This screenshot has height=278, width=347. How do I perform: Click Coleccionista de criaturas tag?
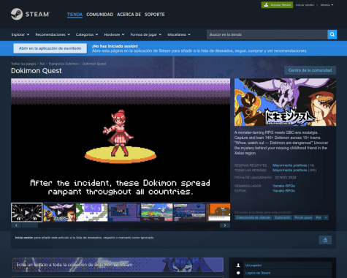coord(253,217)
